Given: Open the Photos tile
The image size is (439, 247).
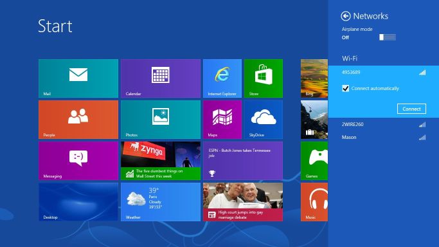Looking at the screenshot, I should (x=161, y=120).
